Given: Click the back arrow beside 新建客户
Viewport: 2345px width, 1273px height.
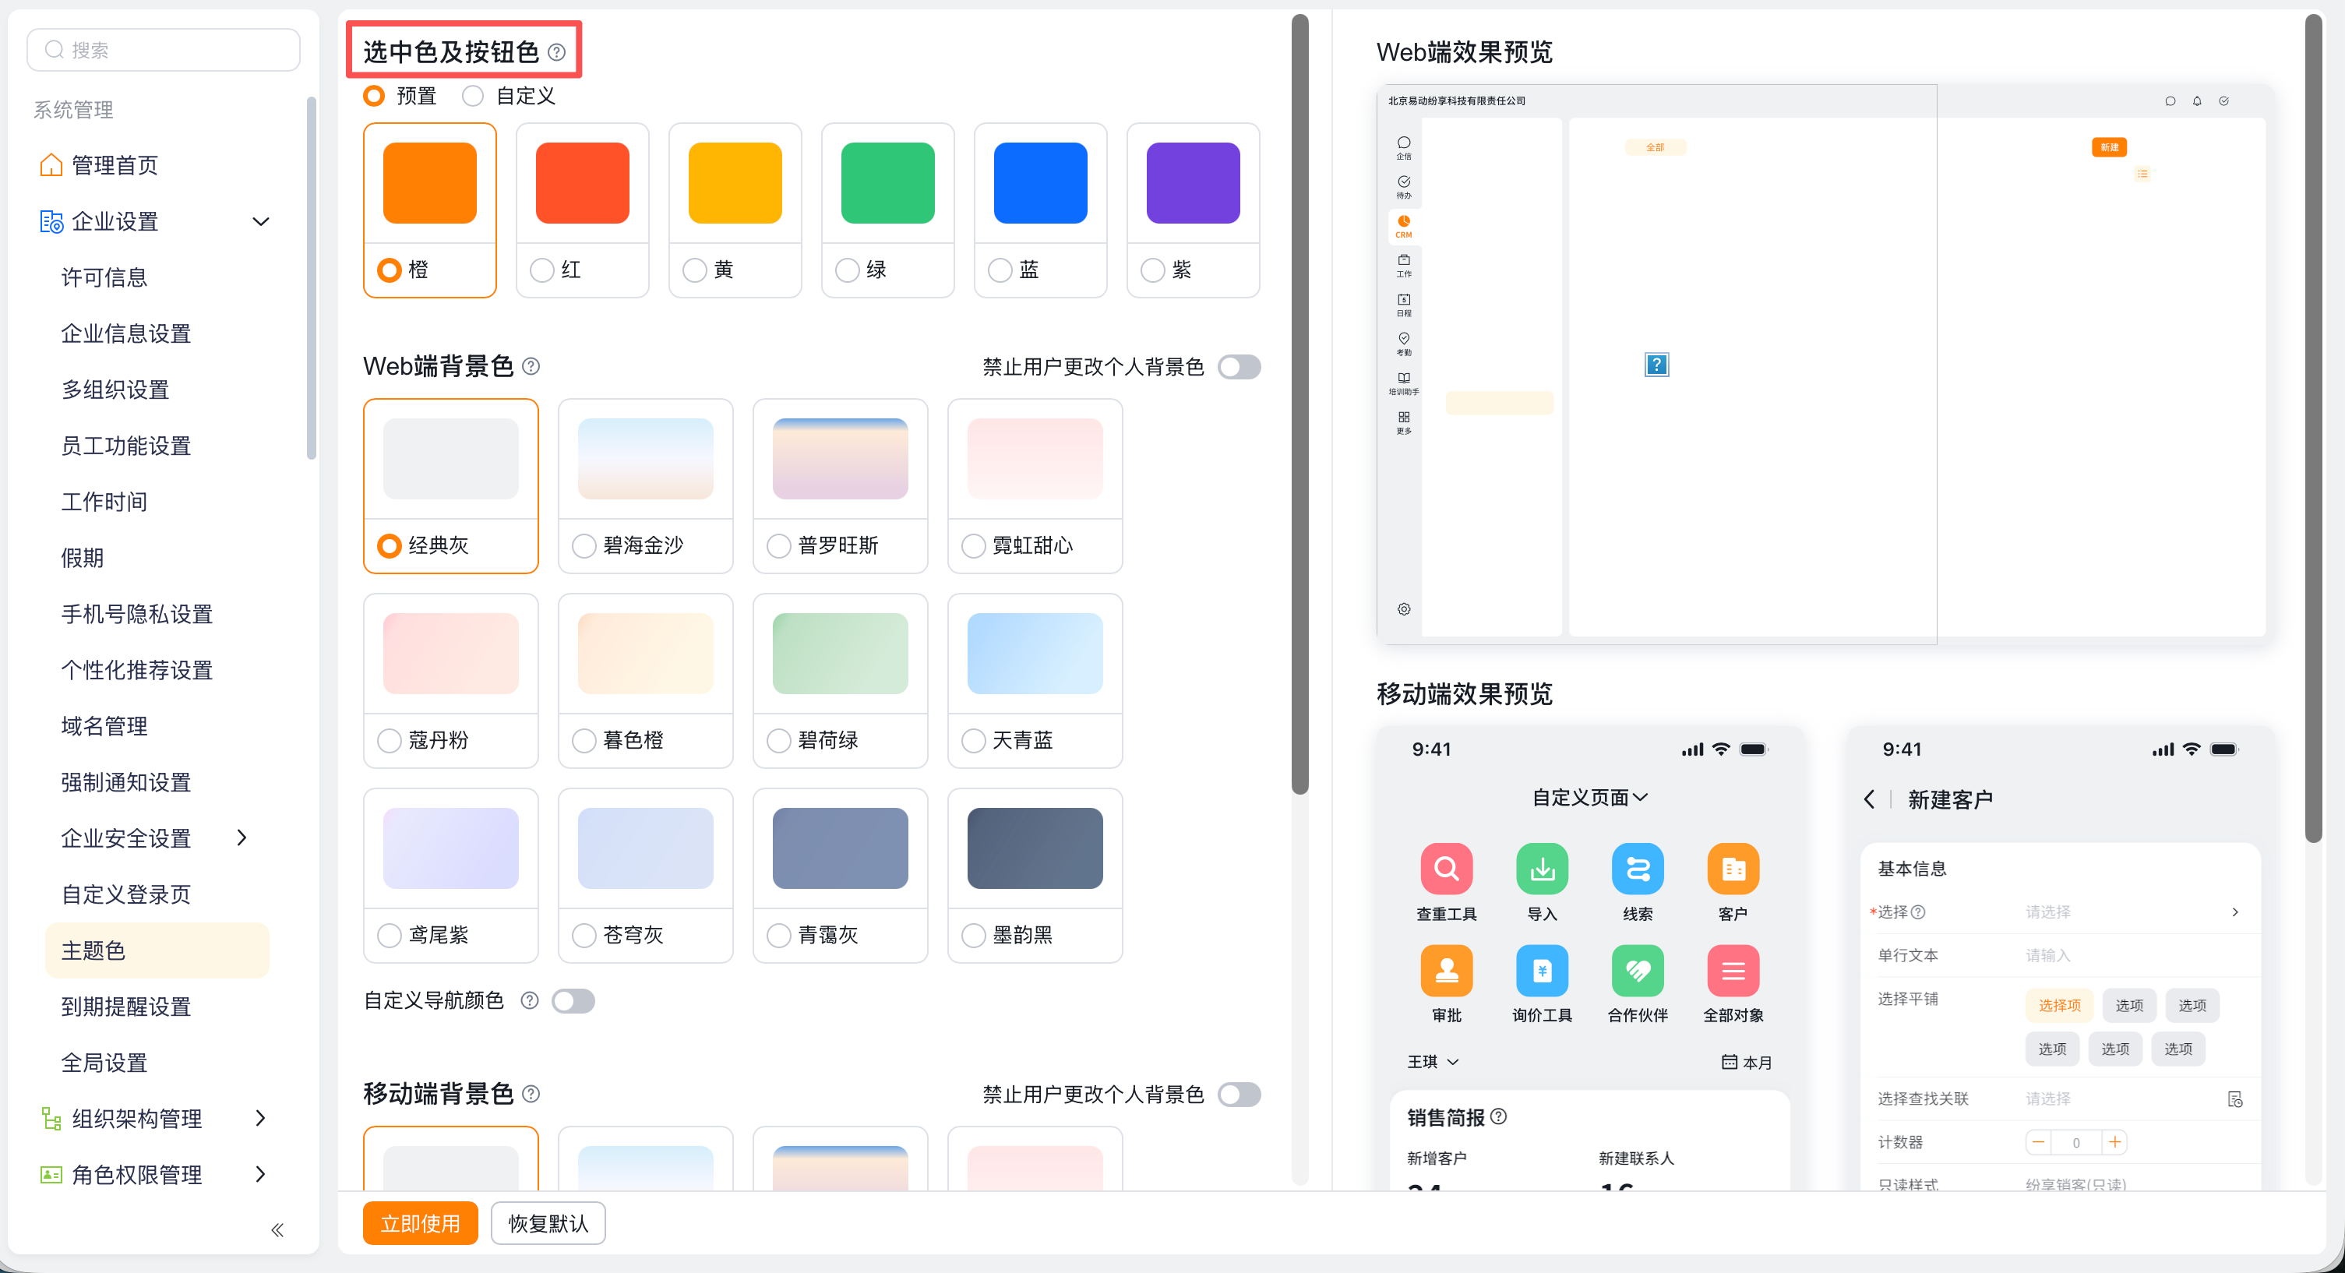Looking at the screenshot, I should point(1869,799).
